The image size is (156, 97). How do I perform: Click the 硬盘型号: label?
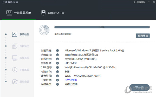point(46,76)
